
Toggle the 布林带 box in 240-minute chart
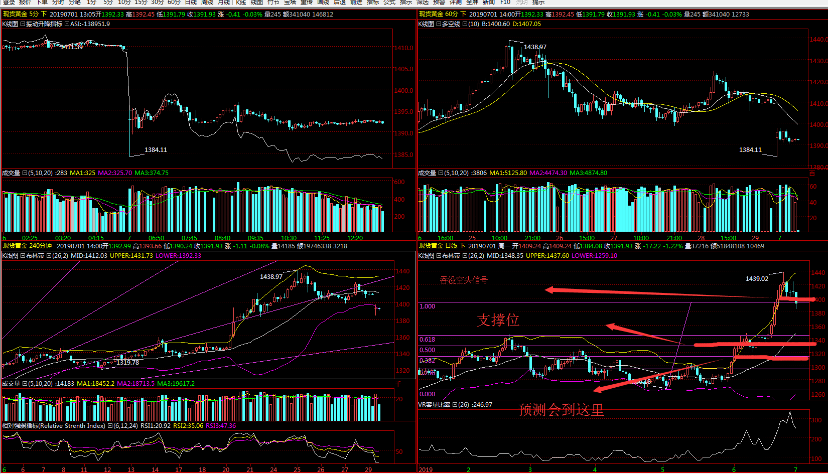tap(23, 256)
